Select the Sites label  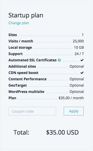13,35
